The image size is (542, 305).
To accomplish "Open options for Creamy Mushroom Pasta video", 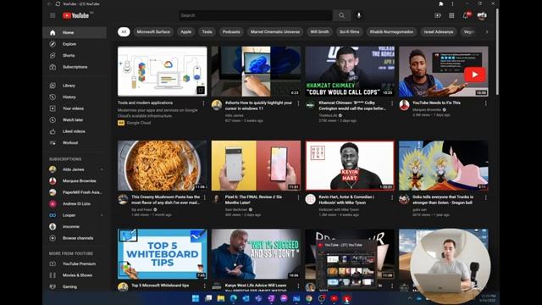I will click(x=205, y=197).
